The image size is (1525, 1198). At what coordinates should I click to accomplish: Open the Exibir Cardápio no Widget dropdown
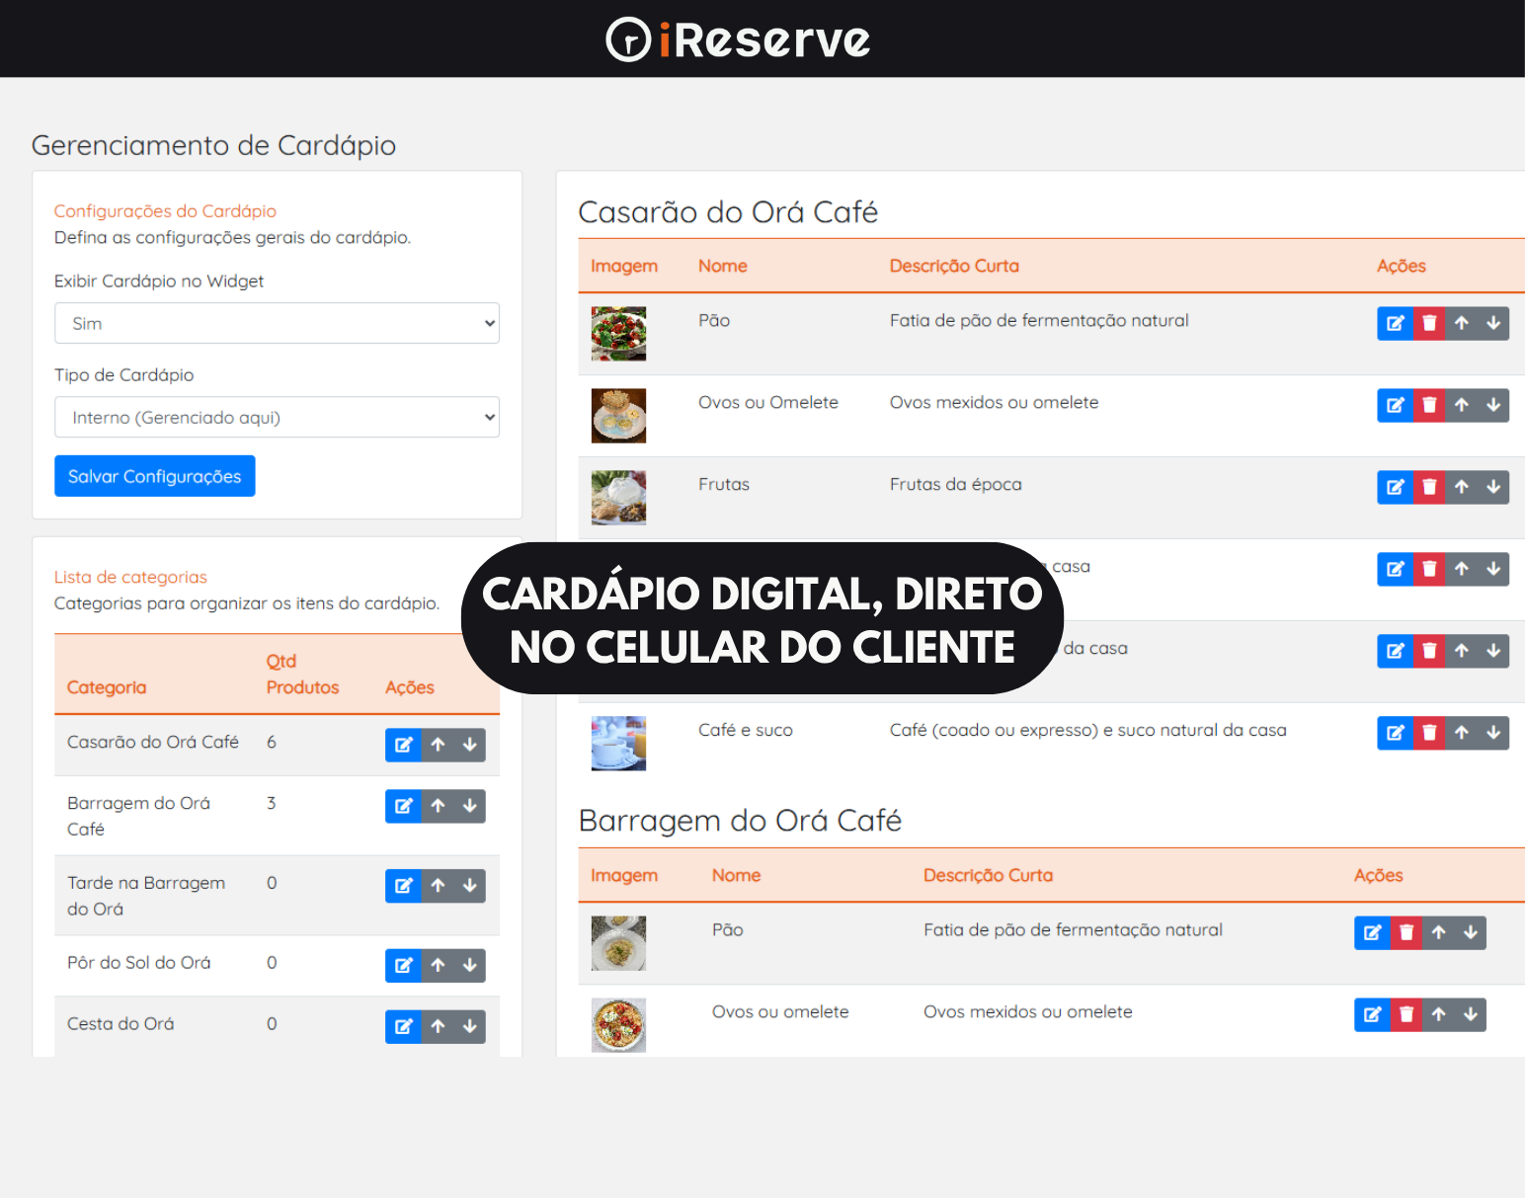pos(277,324)
